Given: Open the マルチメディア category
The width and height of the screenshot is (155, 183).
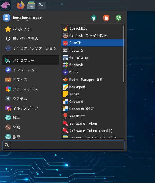Looking at the screenshot, I should click(31, 108).
